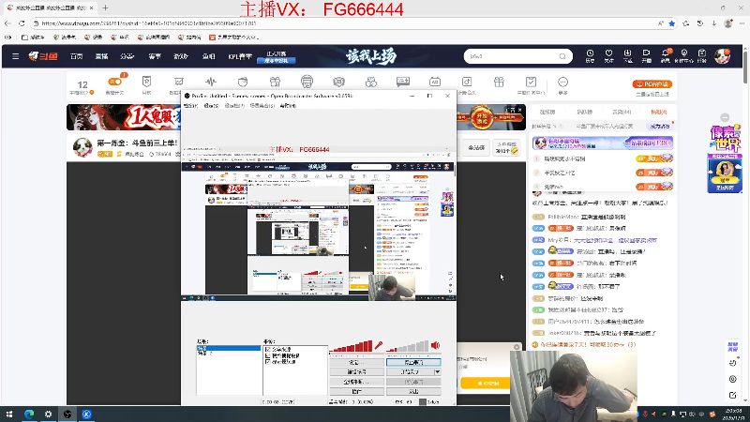Open the Windows Start button

pyautogui.click(x=9, y=414)
